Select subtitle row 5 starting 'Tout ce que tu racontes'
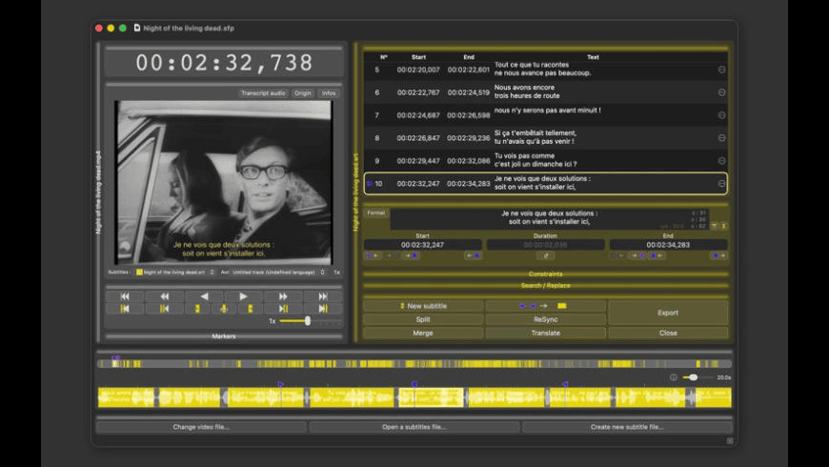Screen dimensions: 829x467 [x=545, y=70]
